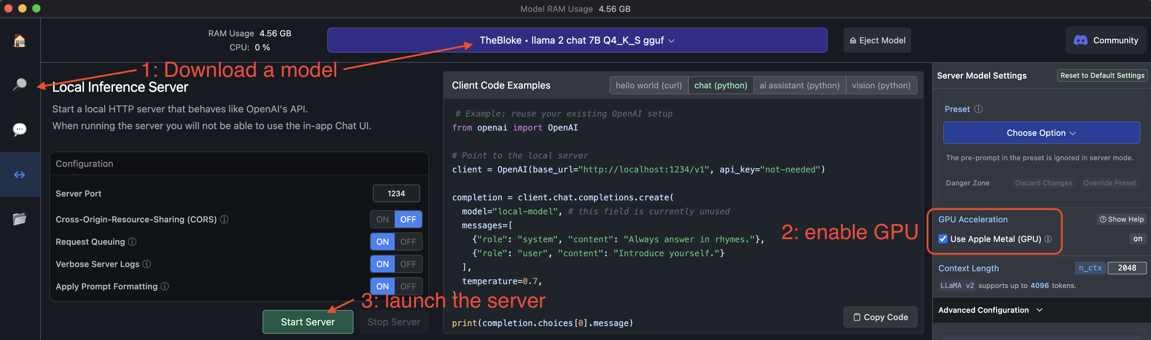Set Request Queuing to ON
The image size is (1151, 340).
pyautogui.click(x=383, y=242)
